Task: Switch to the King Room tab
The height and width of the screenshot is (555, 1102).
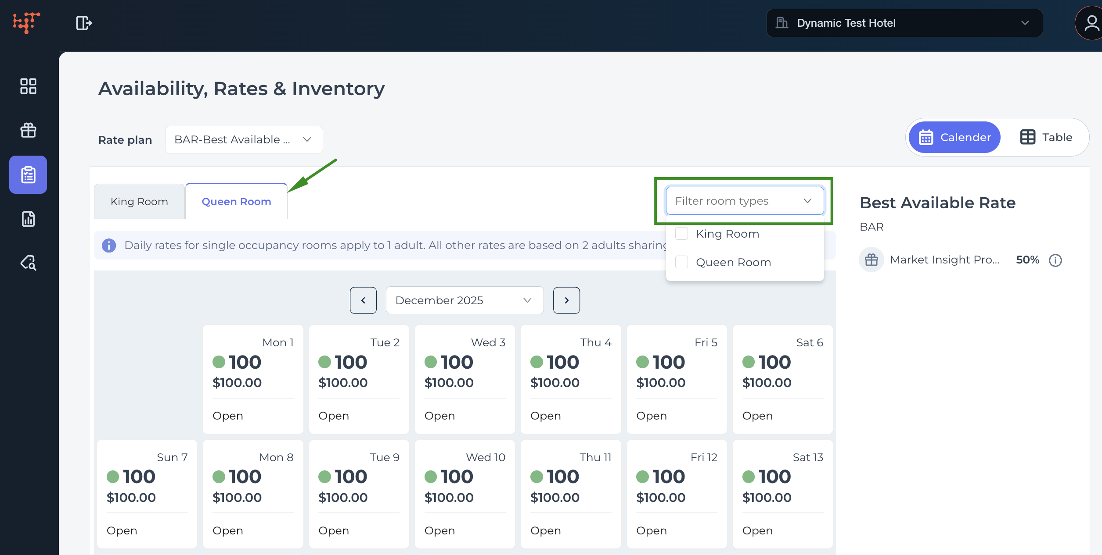Action: [139, 202]
